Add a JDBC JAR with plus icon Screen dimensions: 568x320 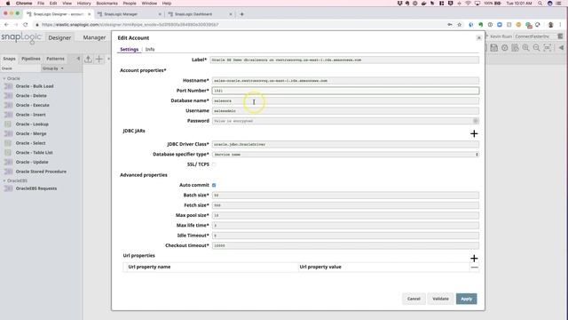[474, 134]
